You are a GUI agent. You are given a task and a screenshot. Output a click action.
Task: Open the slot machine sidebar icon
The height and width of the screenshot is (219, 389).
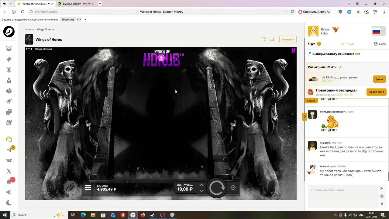click(9, 123)
